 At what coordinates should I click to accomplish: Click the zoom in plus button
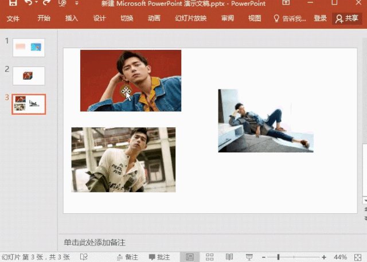(324, 257)
